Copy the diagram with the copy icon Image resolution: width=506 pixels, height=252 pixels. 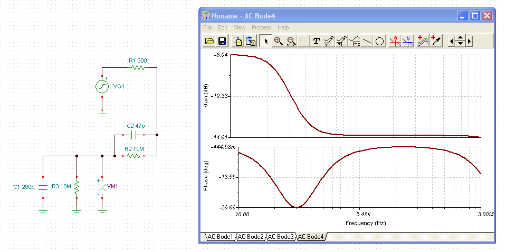pyautogui.click(x=238, y=41)
